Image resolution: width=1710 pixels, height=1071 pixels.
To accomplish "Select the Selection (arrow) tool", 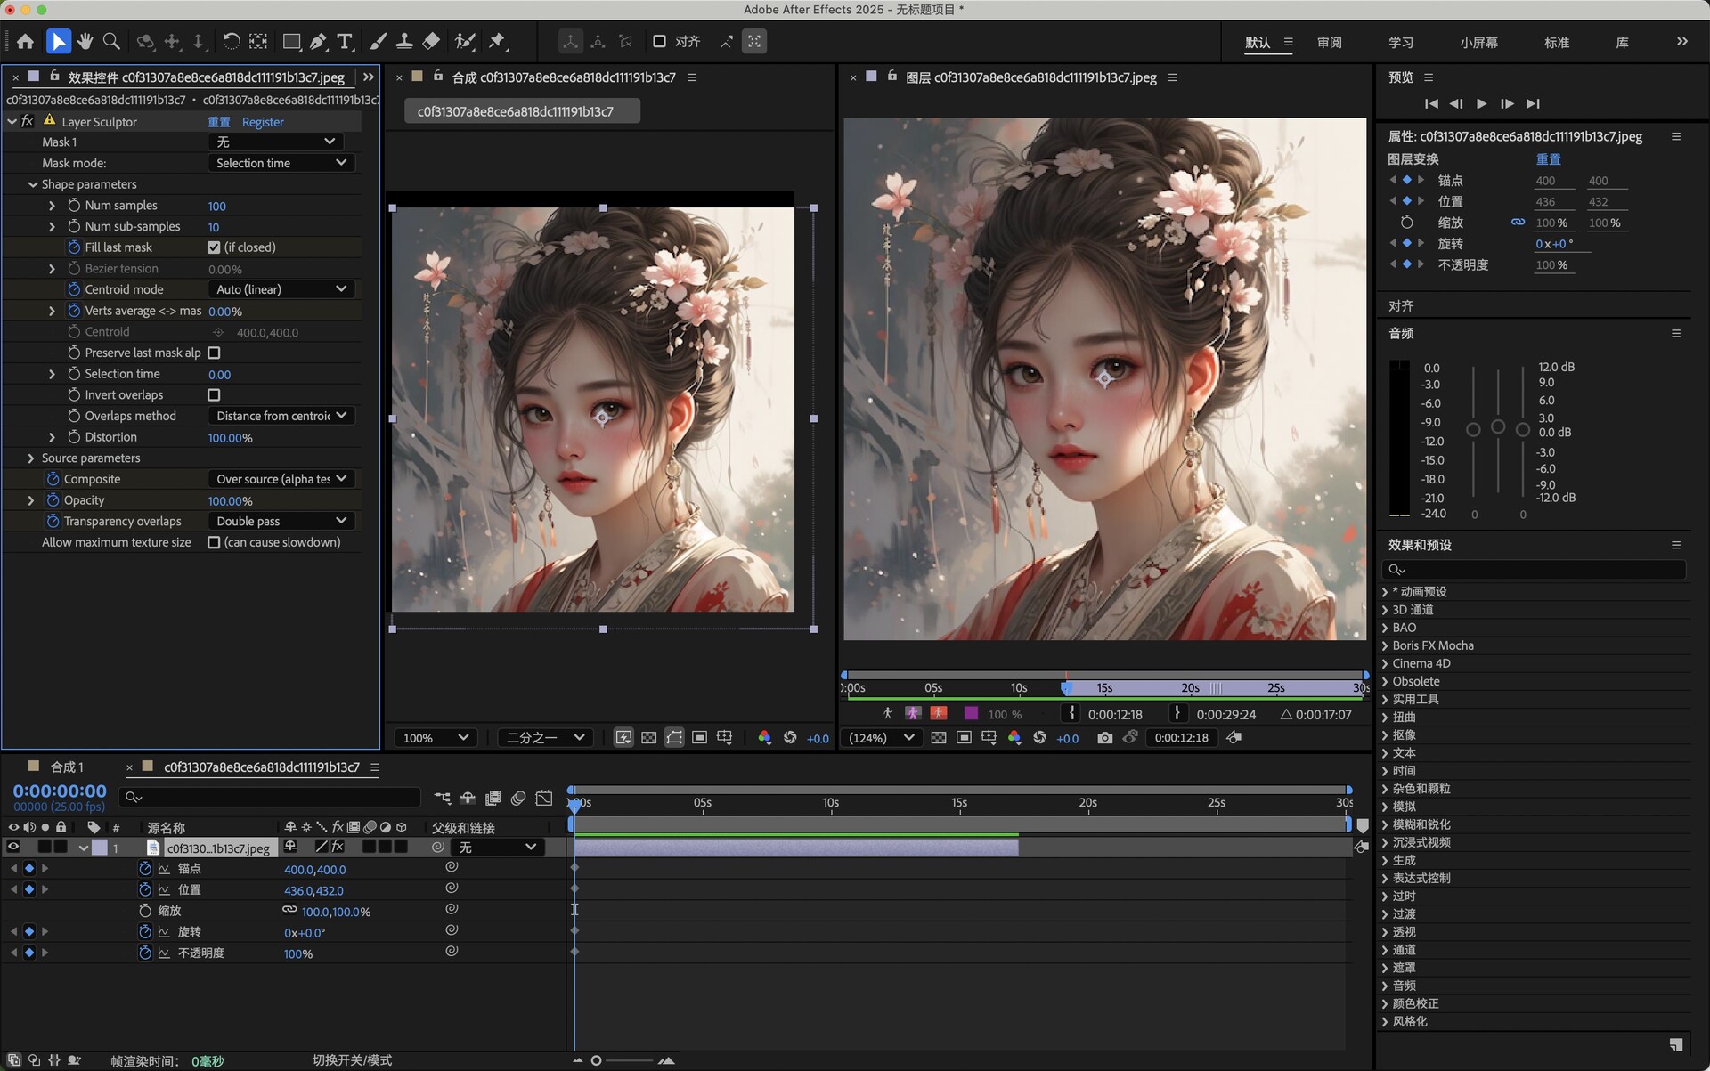I will point(58,41).
